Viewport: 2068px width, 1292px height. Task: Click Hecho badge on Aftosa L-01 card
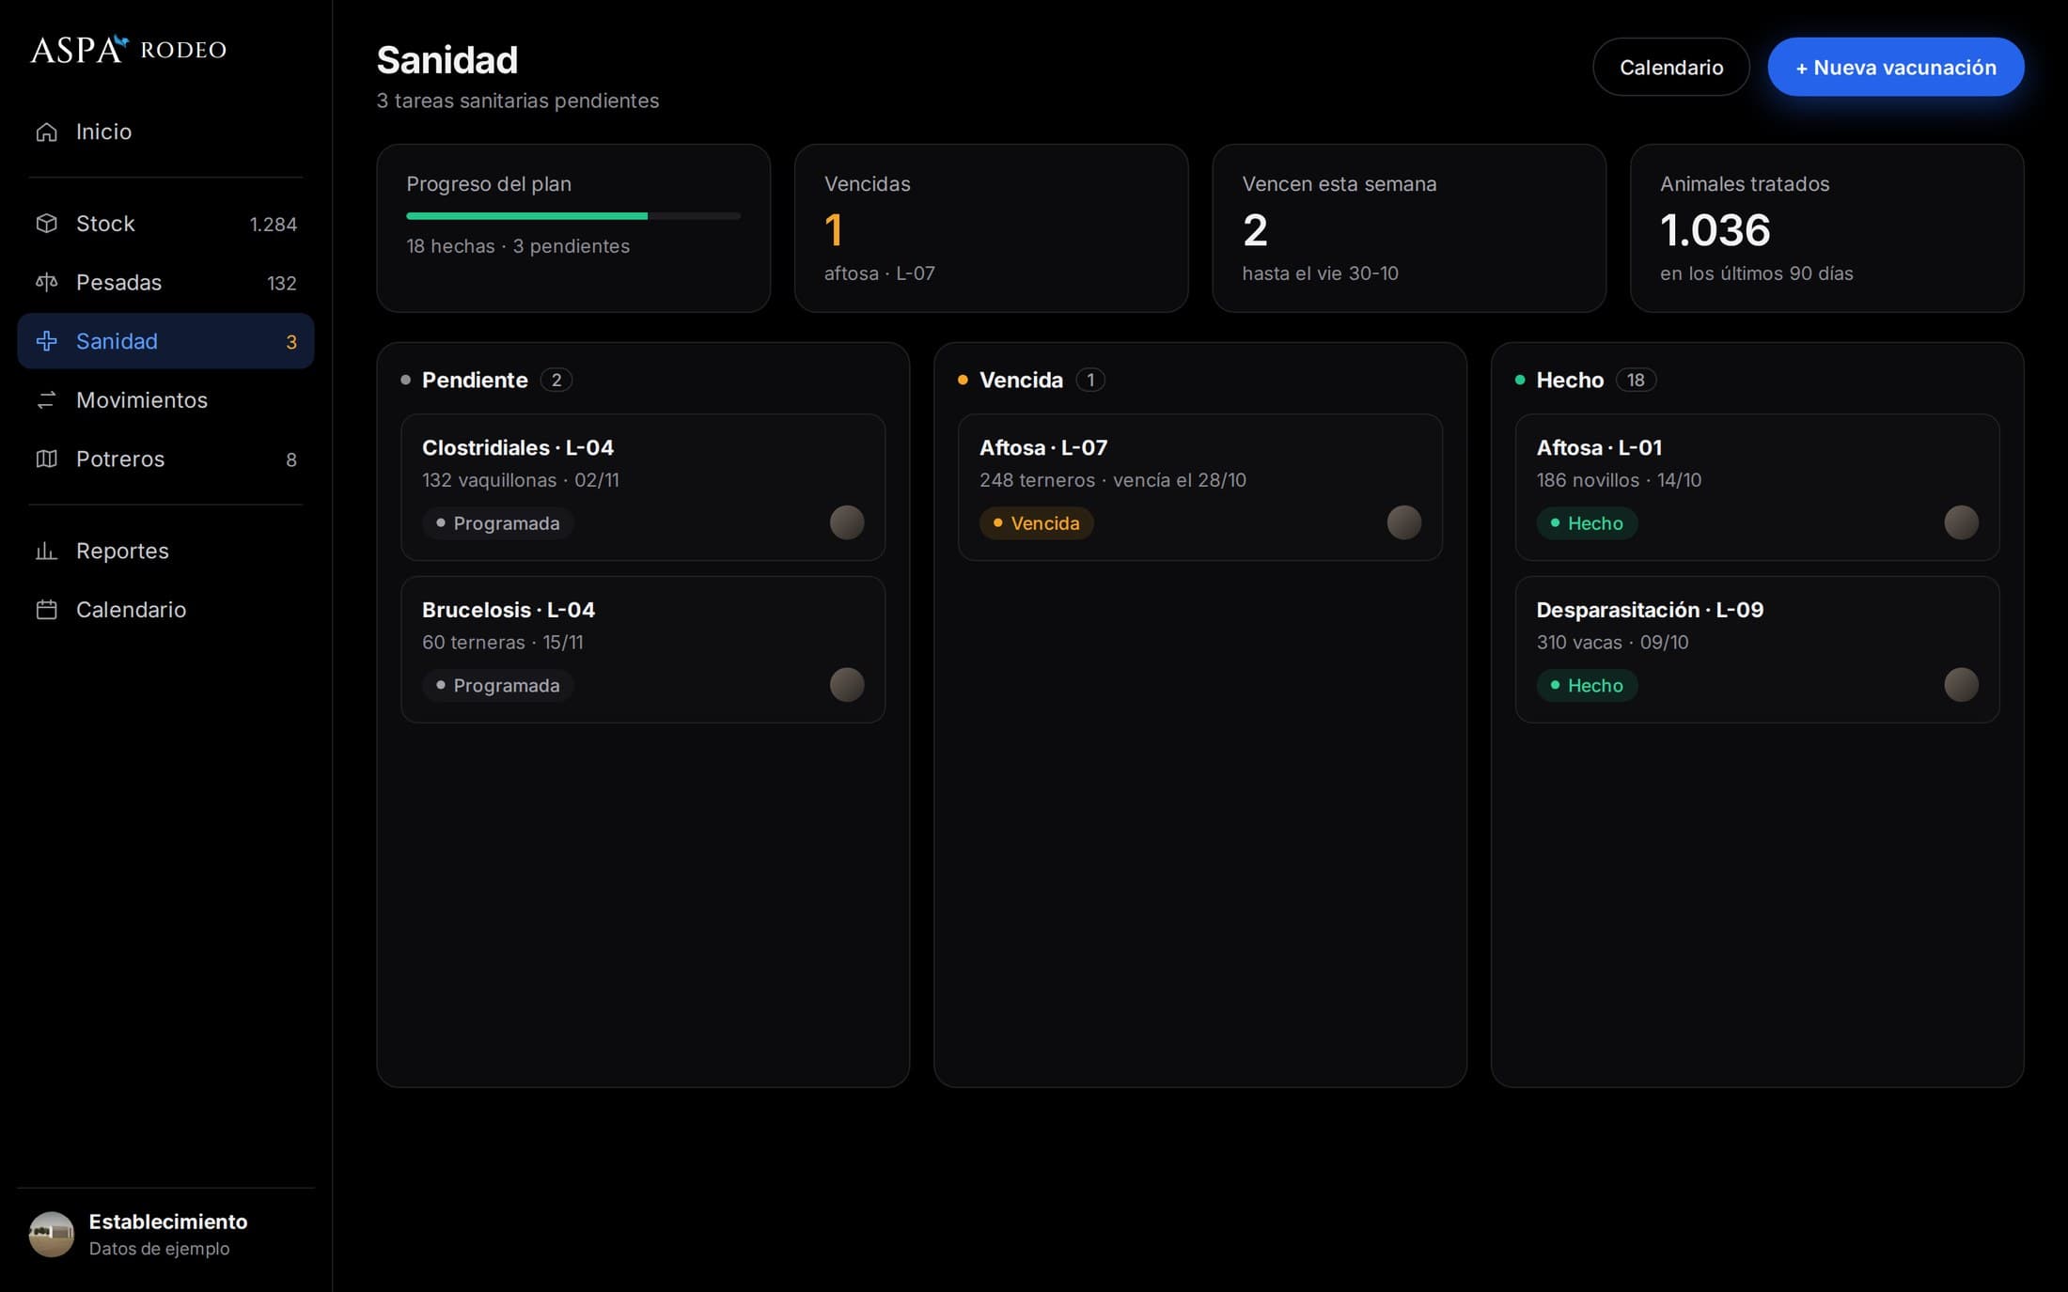[1587, 523]
